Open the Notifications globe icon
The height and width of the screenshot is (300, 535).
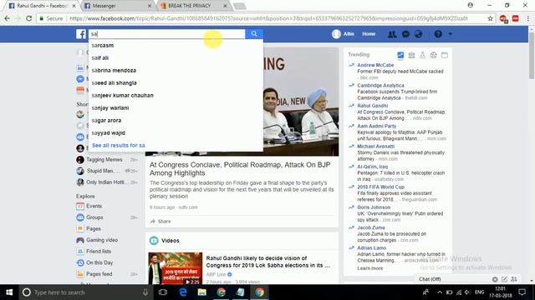418,34
